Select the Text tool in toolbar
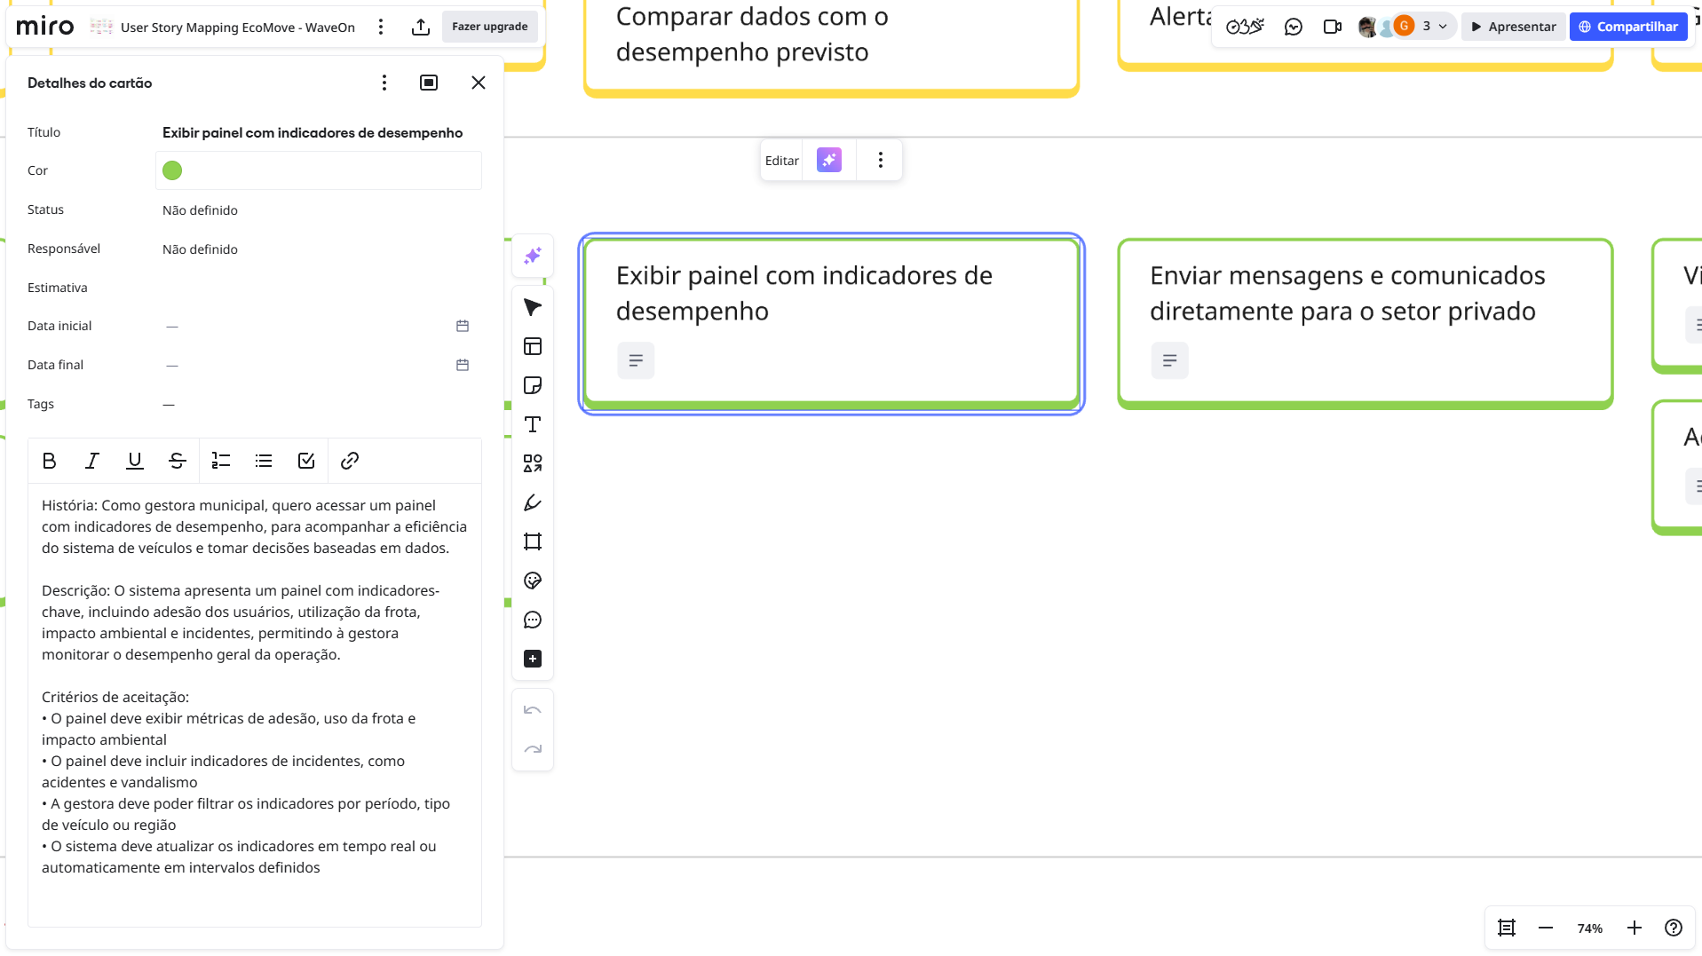The width and height of the screenshot is (1702, 956). click(533, 424)
